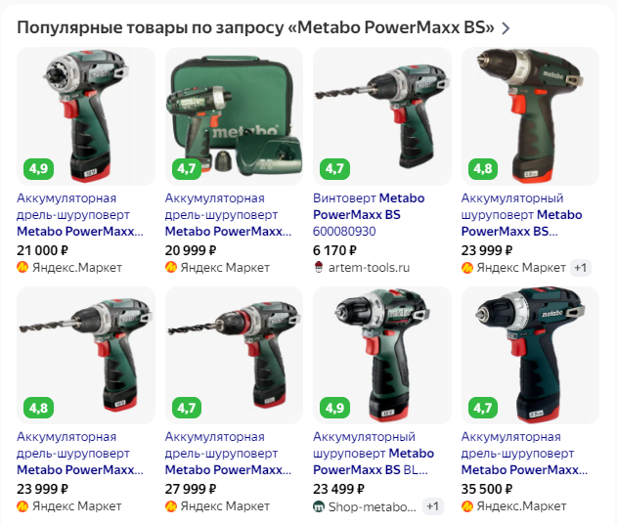
Task: Open thumbnail of 6 170 ₽ screwdriver with drill bit
Action: (x=382, y=116)
